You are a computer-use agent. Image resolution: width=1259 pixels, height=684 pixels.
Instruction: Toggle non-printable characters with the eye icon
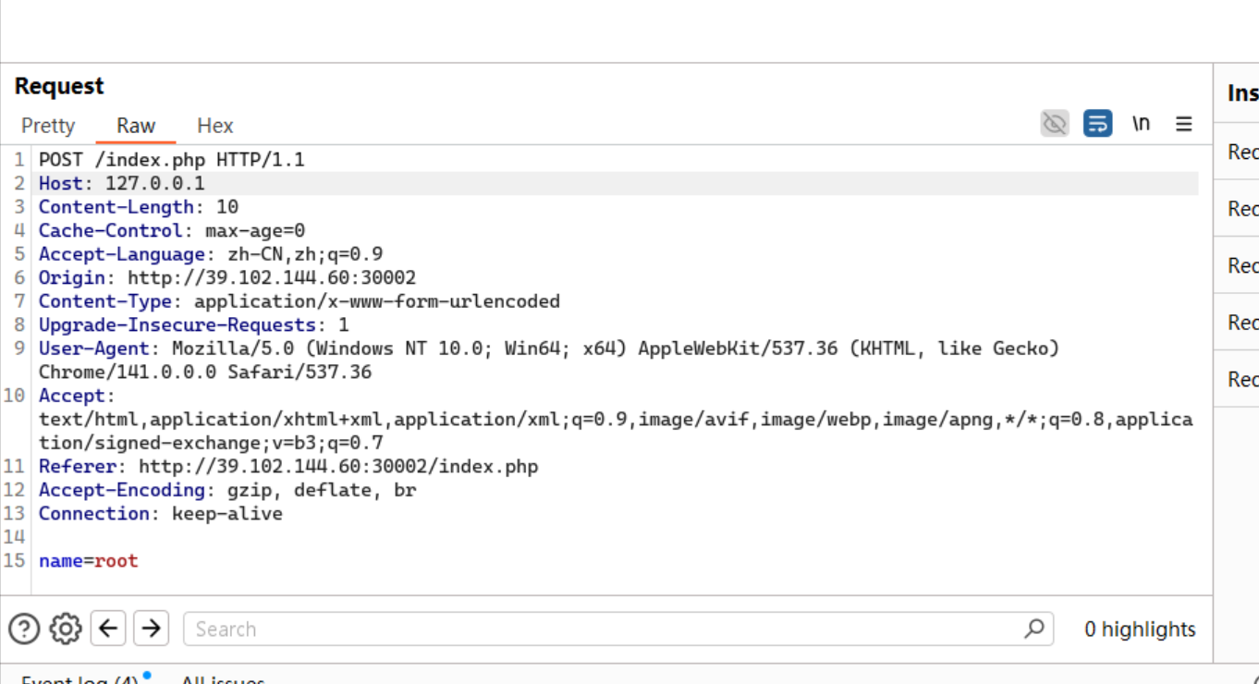tap(1055, 122)
